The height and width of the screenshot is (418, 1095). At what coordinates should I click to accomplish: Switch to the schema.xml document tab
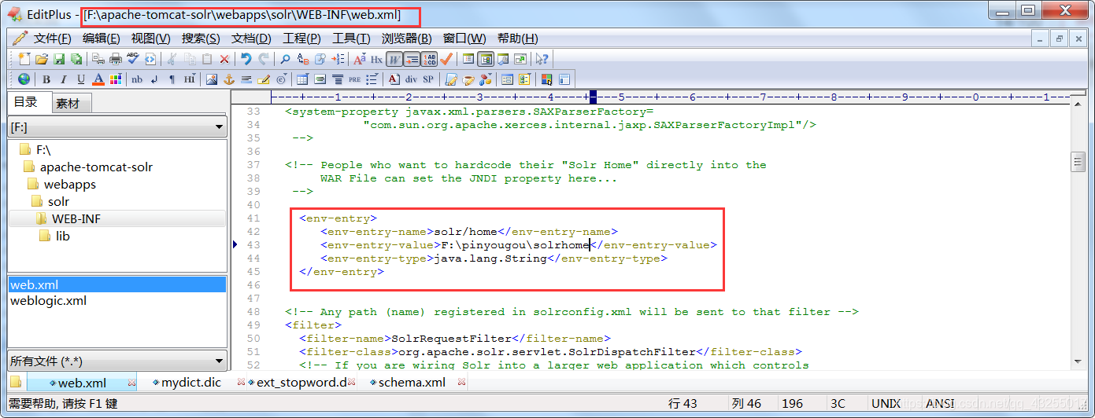pyautogui.click(x=412, y=383)
